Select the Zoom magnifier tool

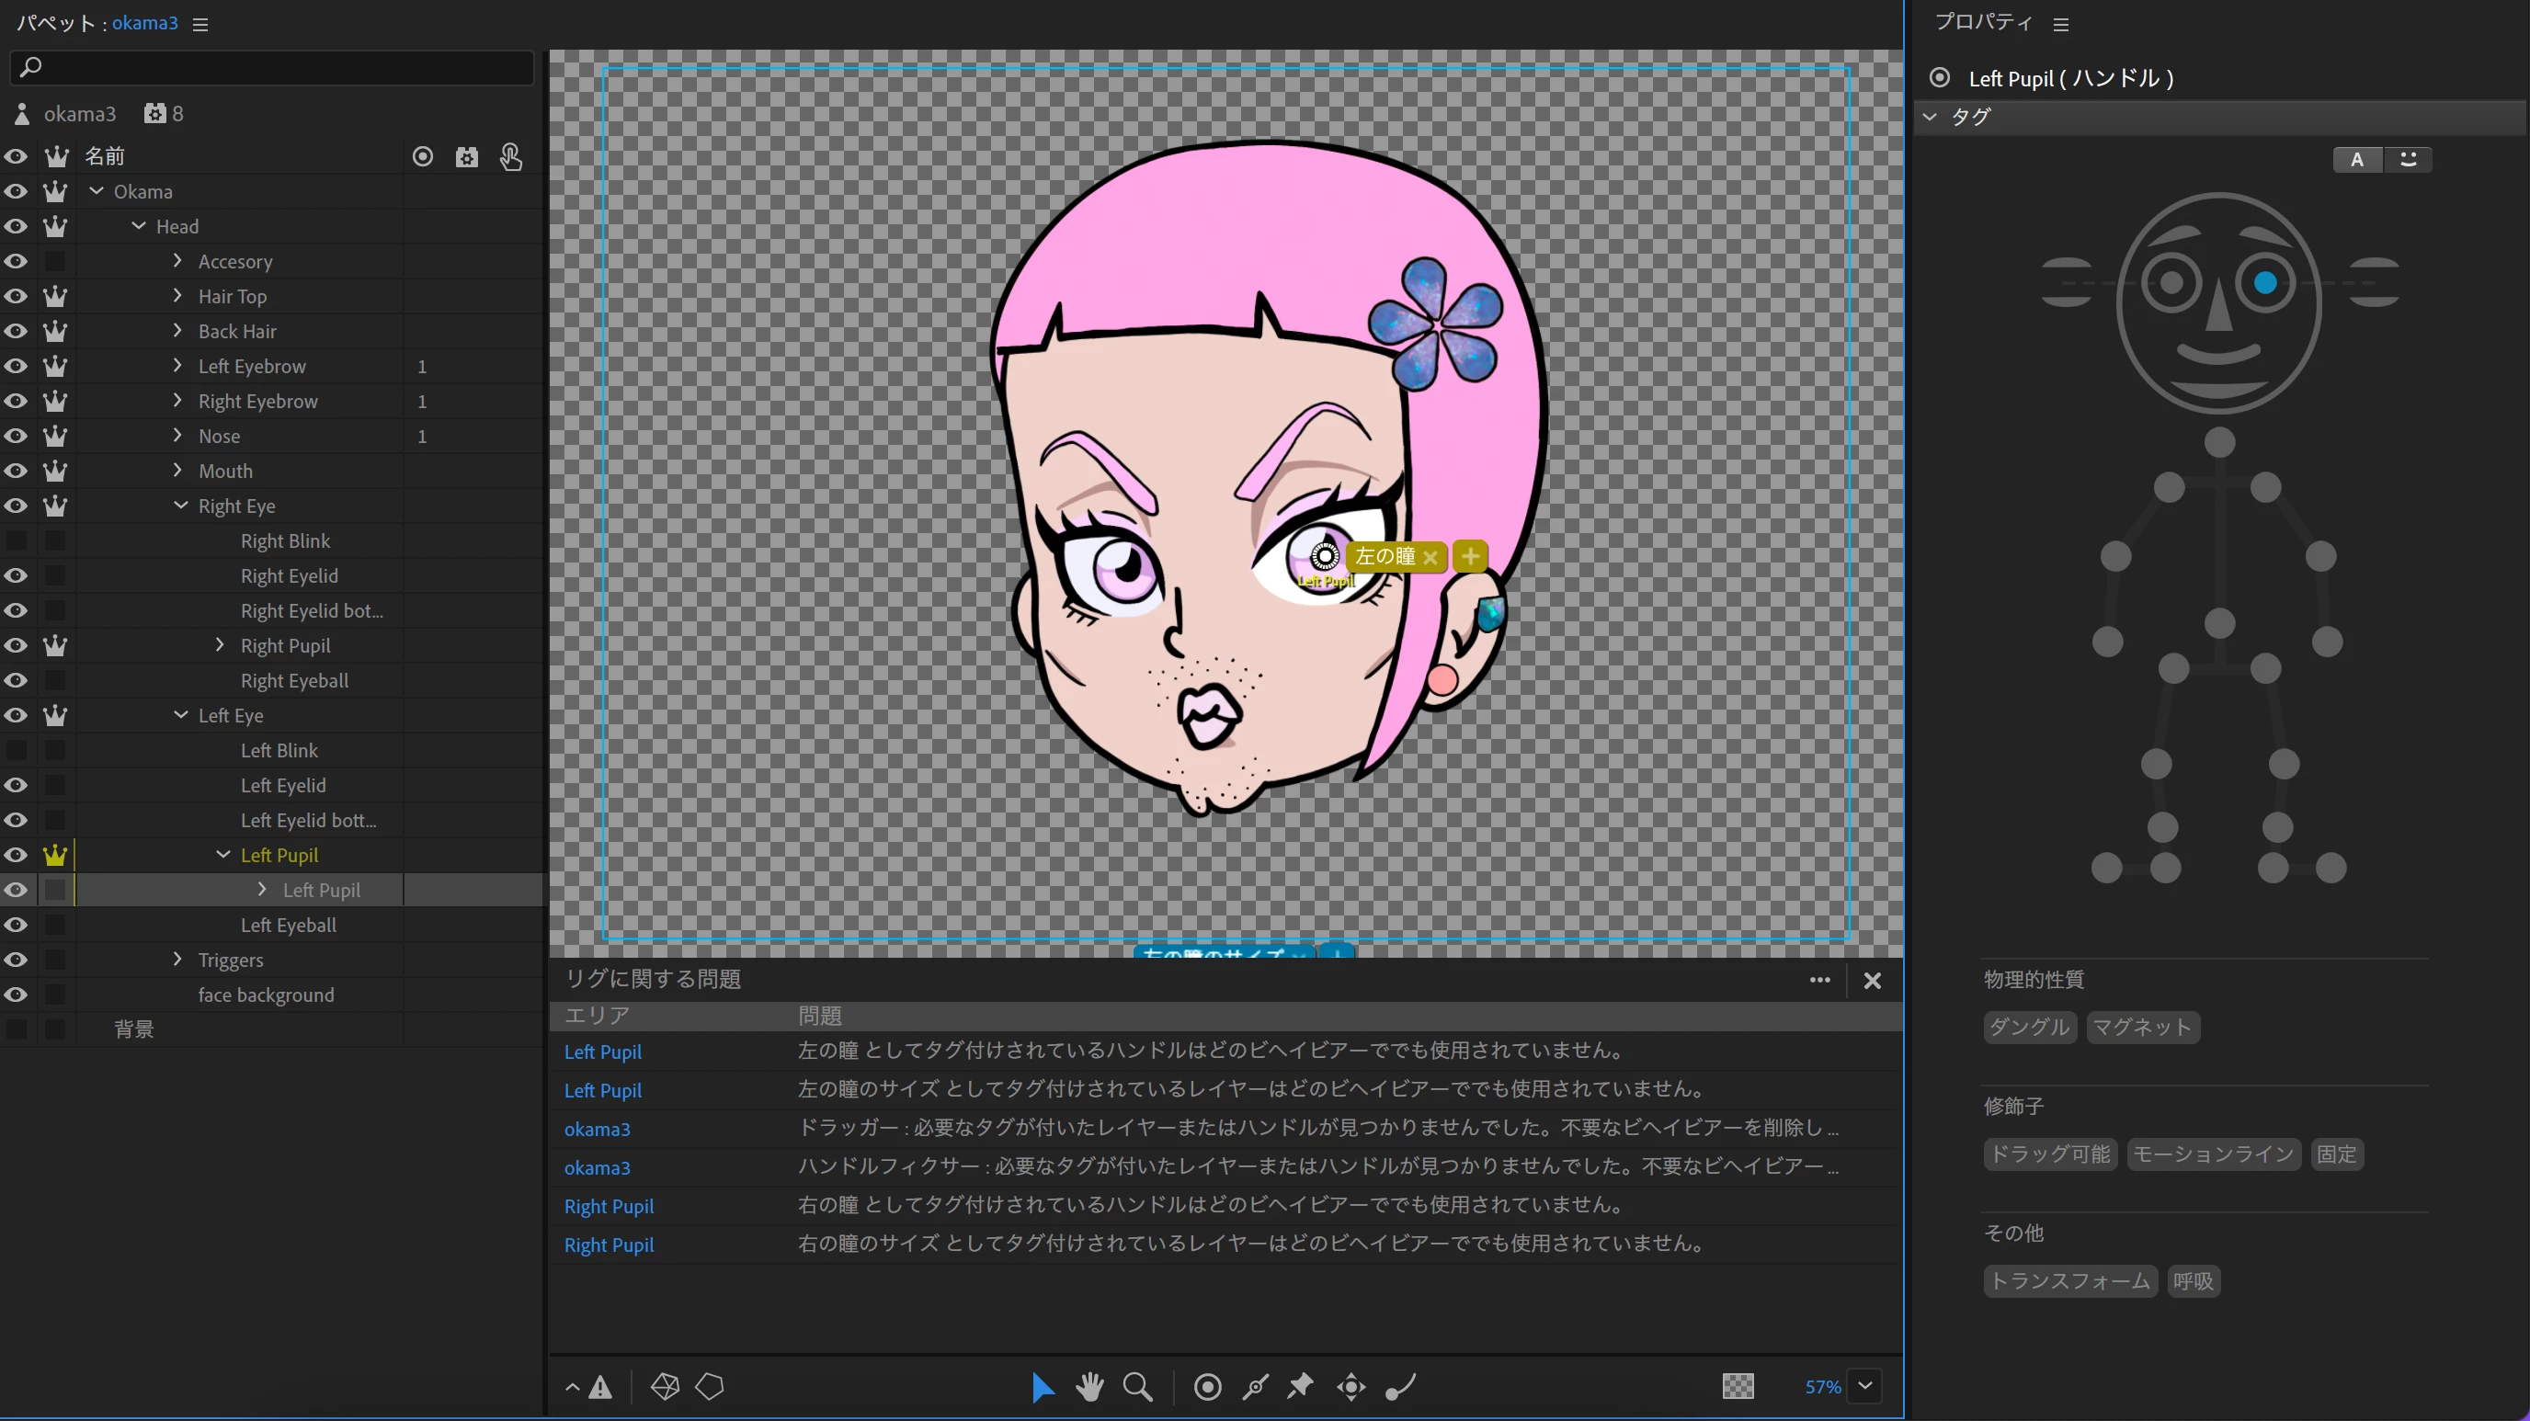[x=1137, y=1387]
